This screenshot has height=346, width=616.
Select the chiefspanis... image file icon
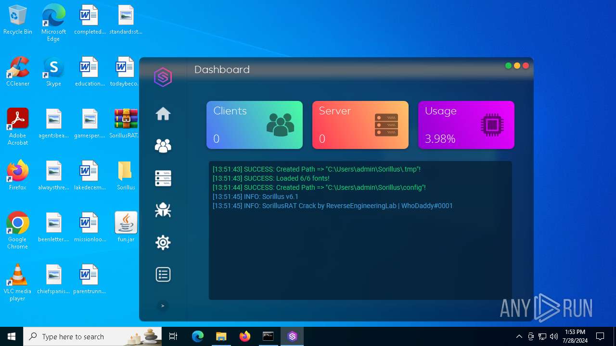coord(53,279)
